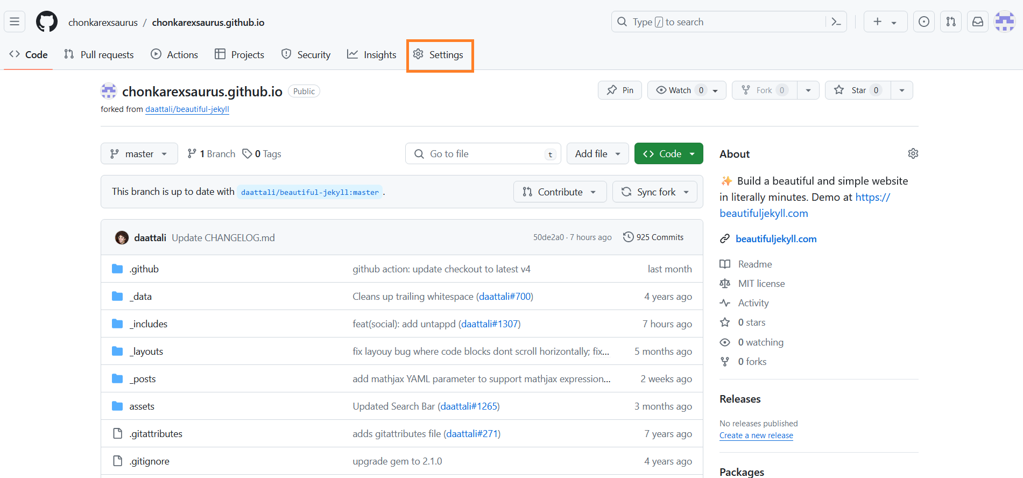The image size is (1023, 478).
Task: Open daattali#700 pull request link
Action: [505, 296]
